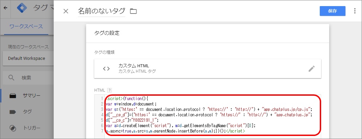Place cursor on line 'var w=window,d=document;'
Viewport: 362px width, 139px height.
tap(131, 104)
